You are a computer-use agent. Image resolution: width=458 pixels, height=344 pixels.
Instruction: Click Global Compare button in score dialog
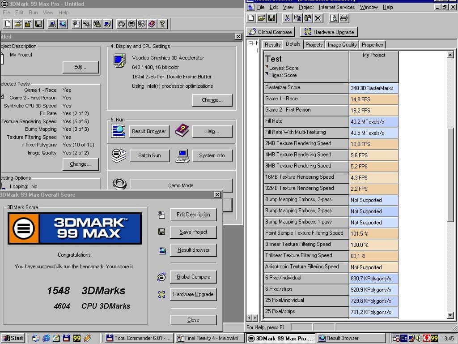193,277
